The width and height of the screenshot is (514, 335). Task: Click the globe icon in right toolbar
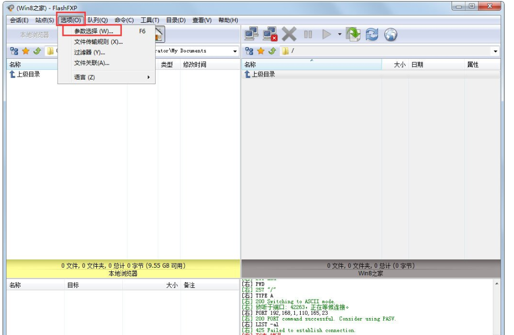pyautogui.click(x=391, y=34)
